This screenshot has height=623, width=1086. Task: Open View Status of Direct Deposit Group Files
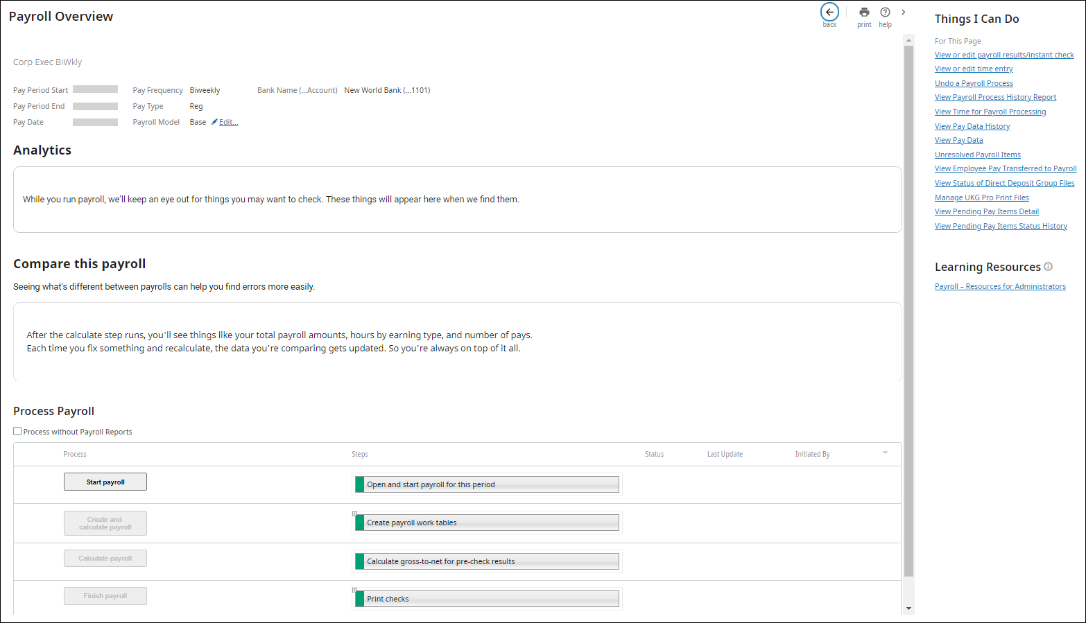tap(1004, 183)
